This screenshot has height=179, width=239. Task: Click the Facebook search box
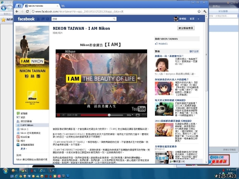point(82,19)
